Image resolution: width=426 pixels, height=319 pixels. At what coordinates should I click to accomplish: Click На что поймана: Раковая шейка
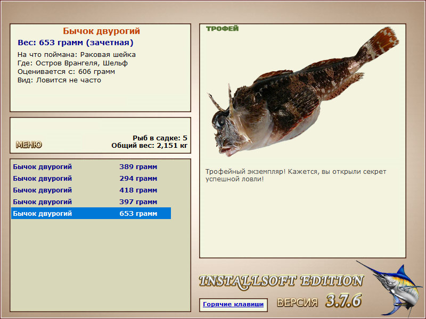pyautogui.click(x=77, y=55)
